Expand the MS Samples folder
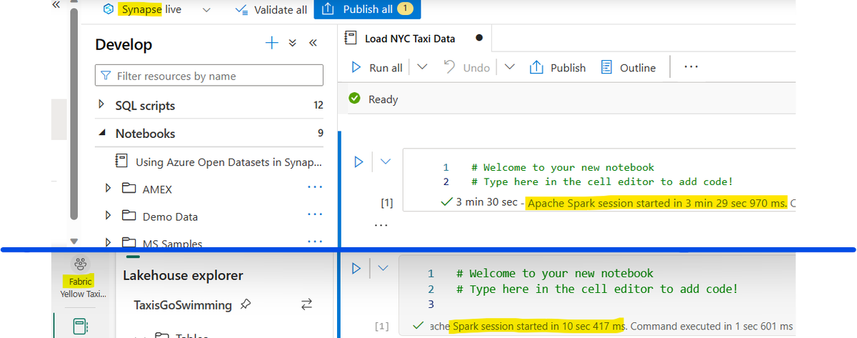857x338 pixels. click(109, 242)
